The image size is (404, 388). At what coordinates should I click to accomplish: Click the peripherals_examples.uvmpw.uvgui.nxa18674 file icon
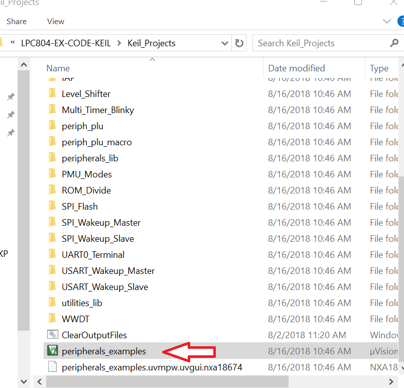53,367
